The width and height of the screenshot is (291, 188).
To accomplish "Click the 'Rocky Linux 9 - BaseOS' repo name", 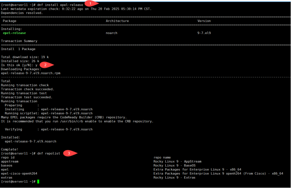I will pos(174,165).
